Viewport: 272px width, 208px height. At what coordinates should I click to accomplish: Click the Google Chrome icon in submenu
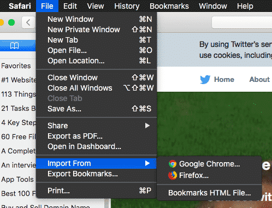[x=173, y=164]
